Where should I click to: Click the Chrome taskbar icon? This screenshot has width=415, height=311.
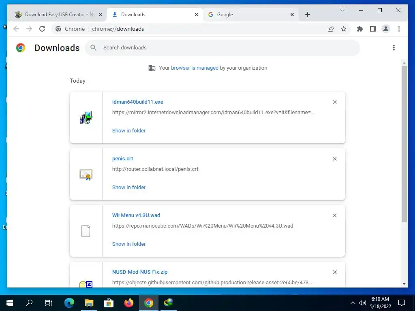[x=149, y=303]
